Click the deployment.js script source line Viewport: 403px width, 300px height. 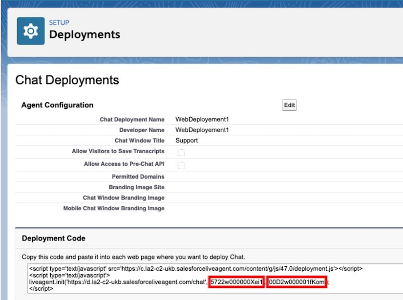[x=196, y=269]
